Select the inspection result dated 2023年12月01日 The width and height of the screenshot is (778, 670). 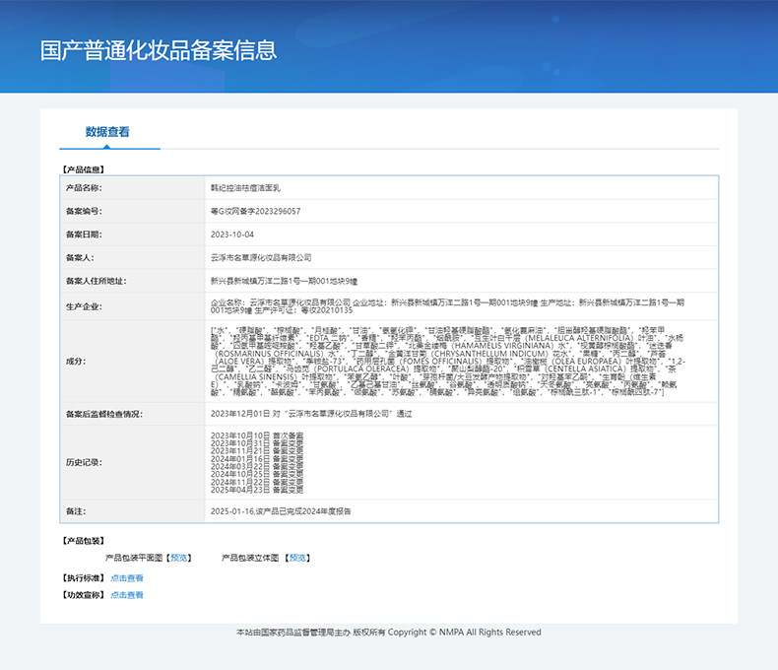click(311, 414)
